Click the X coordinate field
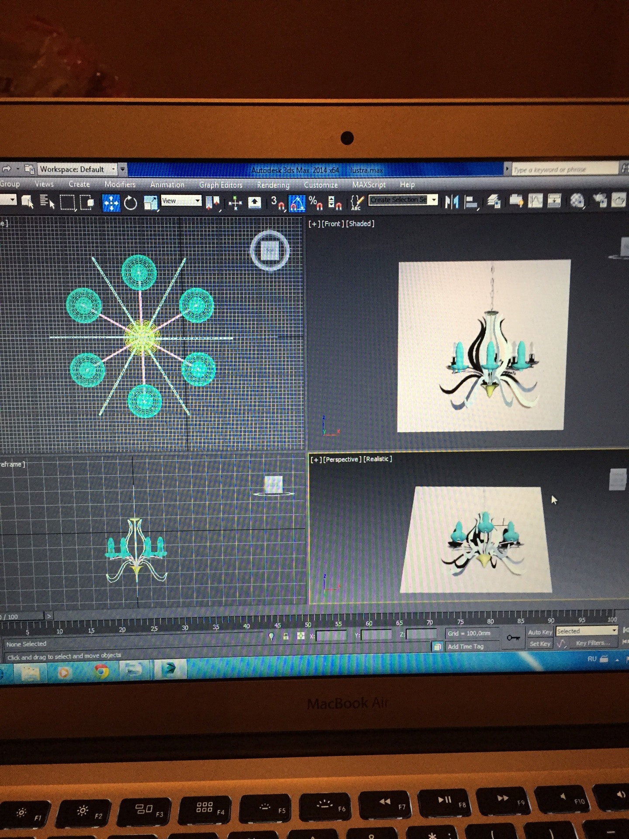Screen dimensions: 629x839 click(x=332, y=636)
